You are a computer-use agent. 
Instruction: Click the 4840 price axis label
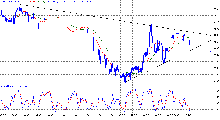[216, 48]
